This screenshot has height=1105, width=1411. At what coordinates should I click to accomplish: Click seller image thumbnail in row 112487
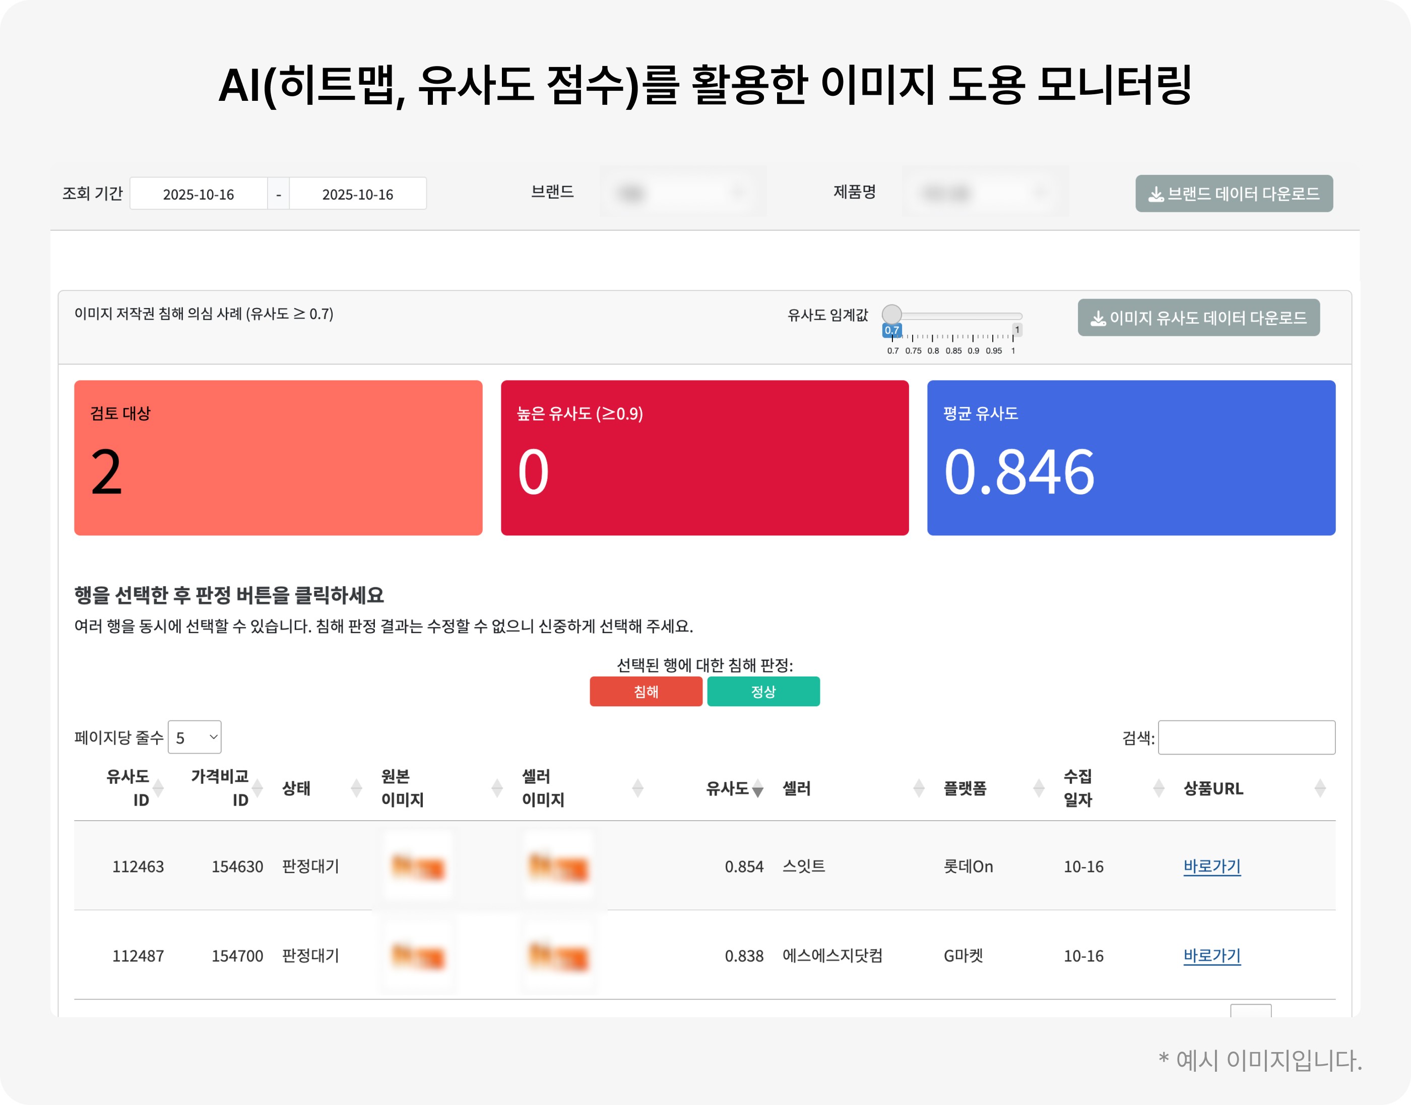click(x=559, y=956)
